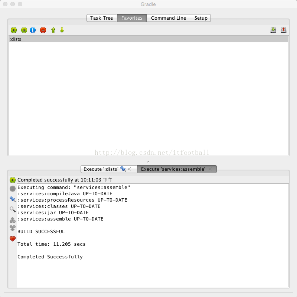The height and width of the screenshot is (297, 297).
Task: Remove selected favorite with red minus icon
Action: [43, 30]
